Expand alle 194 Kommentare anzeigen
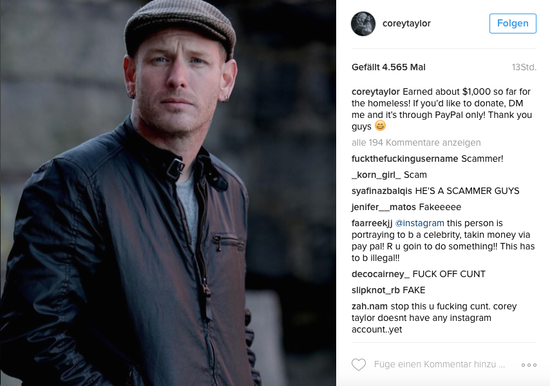Viewport: 550px width, 386px height. [x=416, y=142]
